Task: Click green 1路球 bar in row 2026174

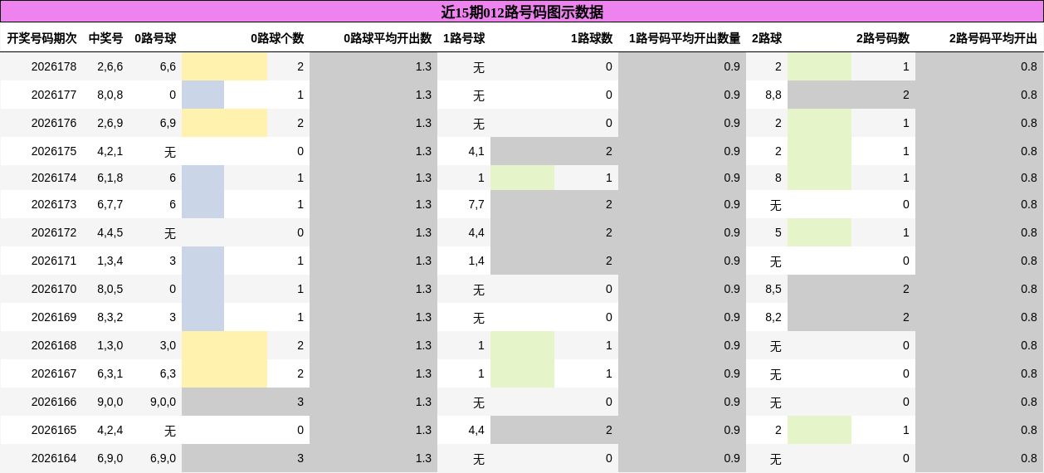Action: click(x=522, y=178)
